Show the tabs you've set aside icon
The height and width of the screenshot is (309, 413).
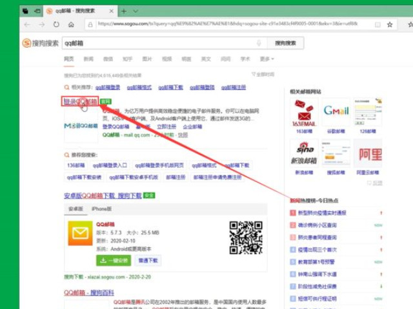(25, 11)
